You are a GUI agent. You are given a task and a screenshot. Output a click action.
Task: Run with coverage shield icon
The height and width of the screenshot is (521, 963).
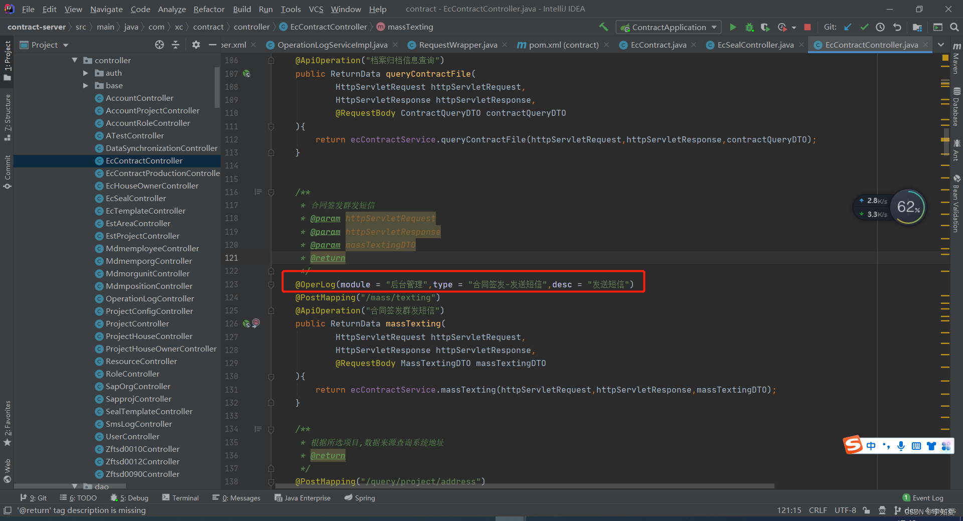click(x=765, y=27)
